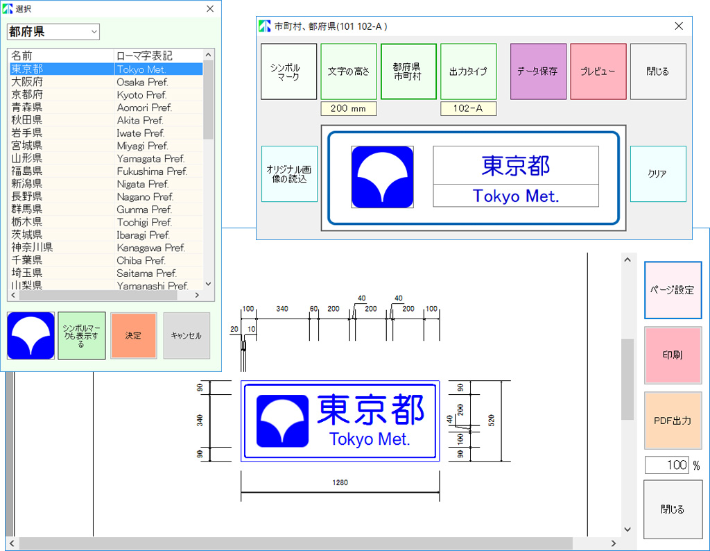710x551 pixels.
Task: Click the Kyoto Pref. romaji cell
Action: coord(159,94)
